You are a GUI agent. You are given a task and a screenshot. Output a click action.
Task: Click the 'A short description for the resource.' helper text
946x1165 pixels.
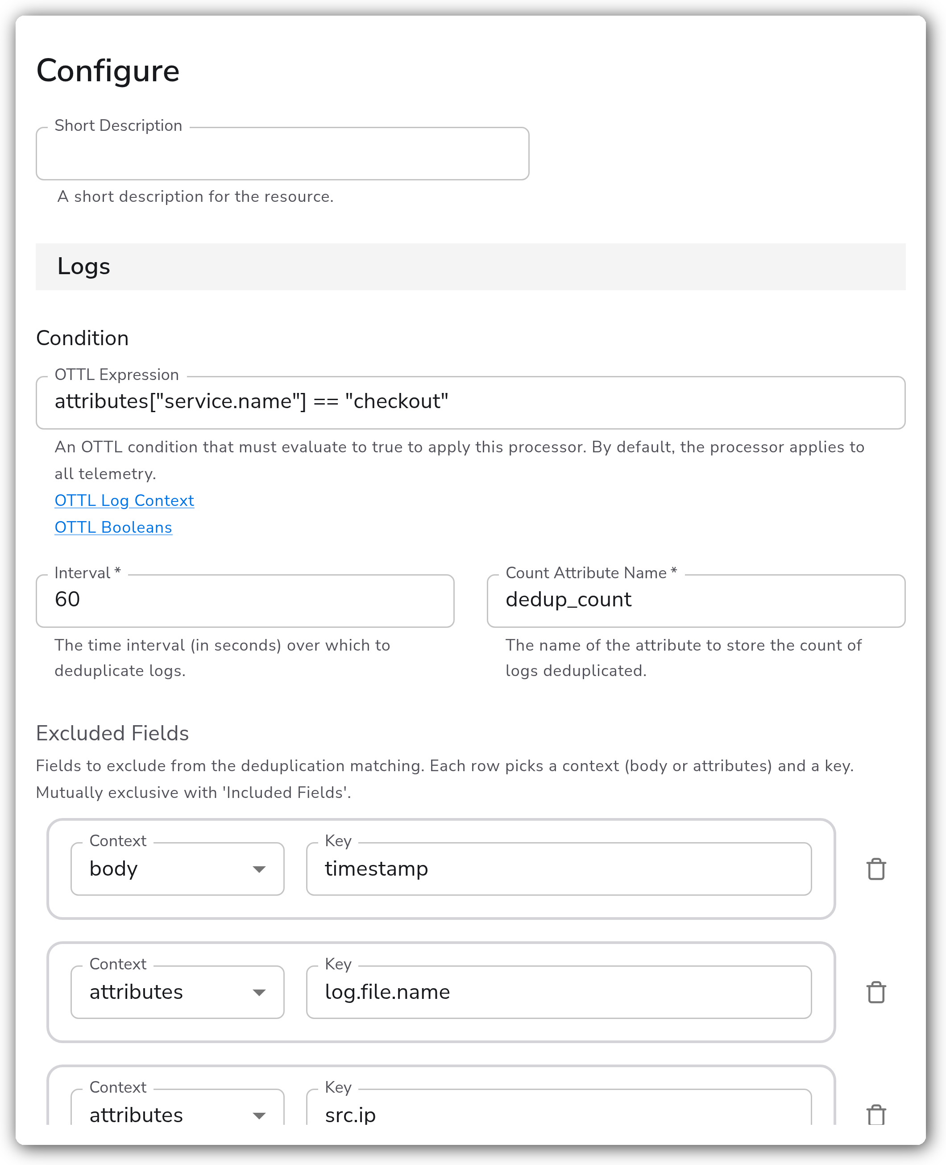click(x=195, y=196)
